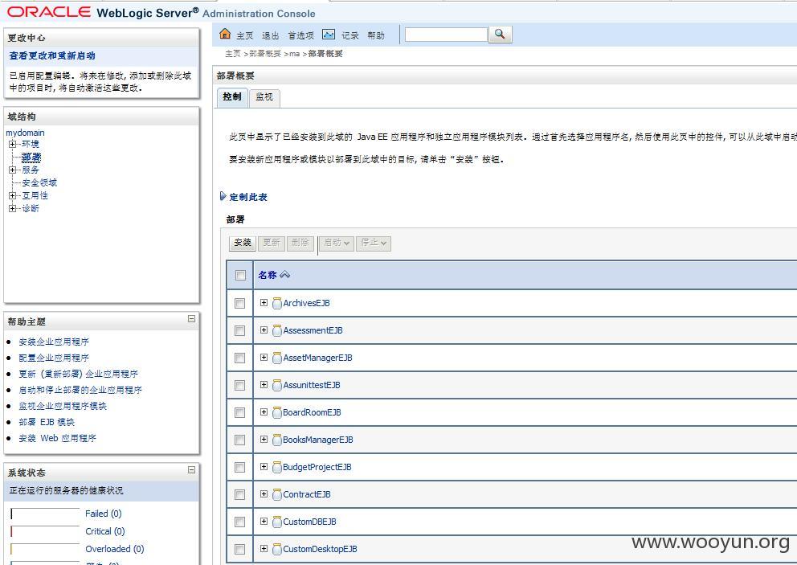This screenshot has height=565, width=797.
Task: Switch to the 监视 tab
Action: 264,96
